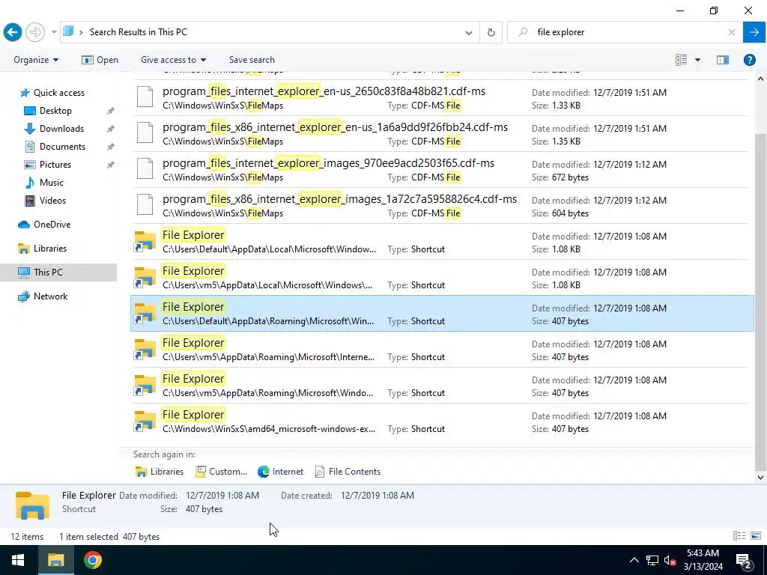The height and width of the screenshot is (575, 767).
Task: Open the view options dropdown arrow
Action: click(697, 60)
